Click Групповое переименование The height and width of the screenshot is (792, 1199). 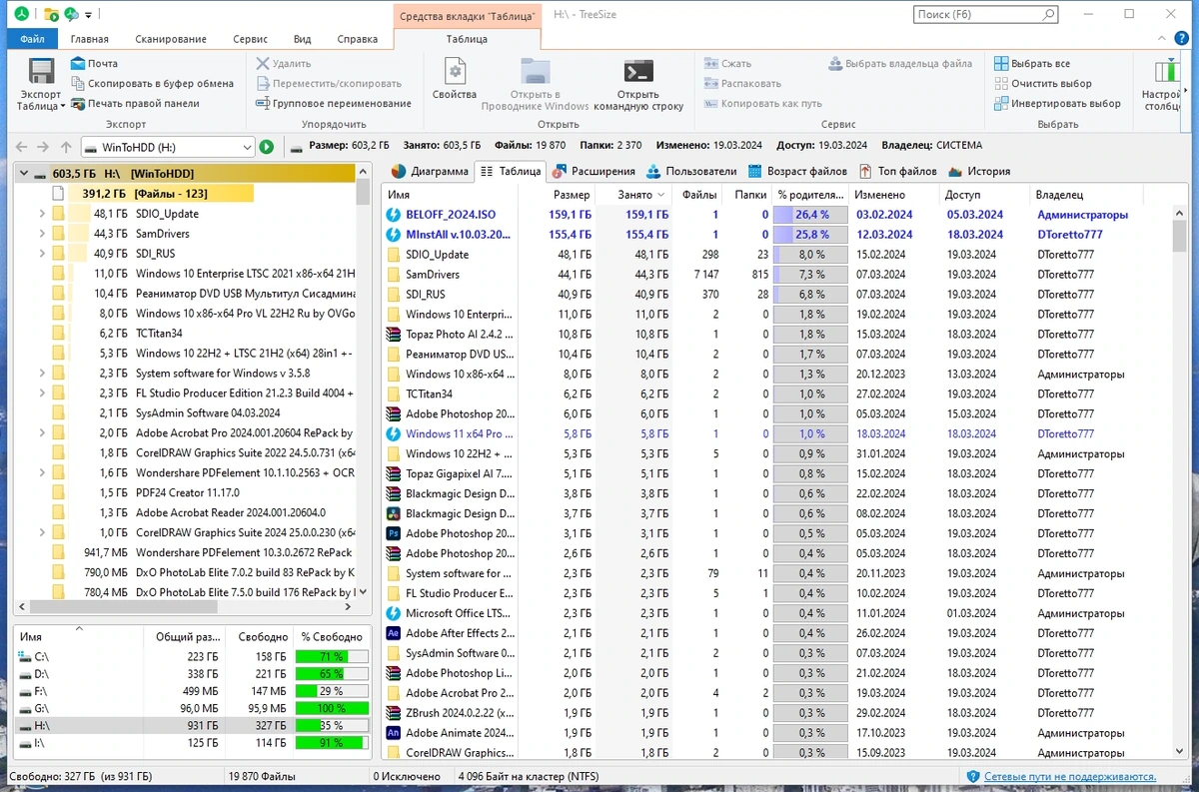(333, 104)
